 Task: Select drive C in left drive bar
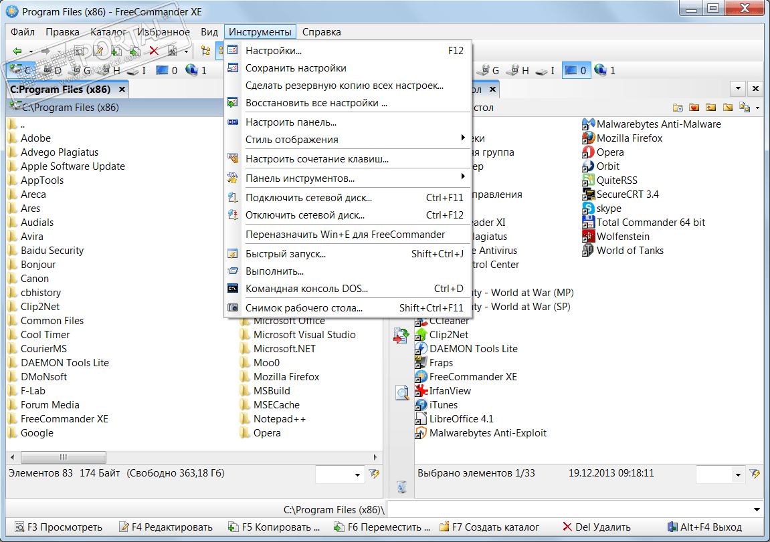pyautogui.click(x=21, y=70)
